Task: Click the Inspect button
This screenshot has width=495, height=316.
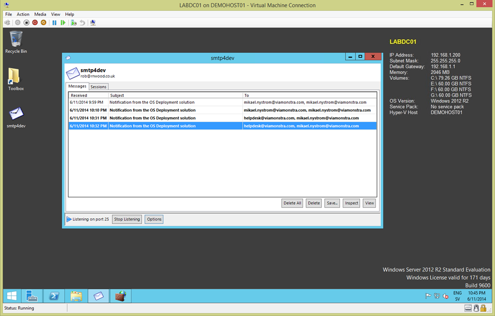Action: [351, 203]
